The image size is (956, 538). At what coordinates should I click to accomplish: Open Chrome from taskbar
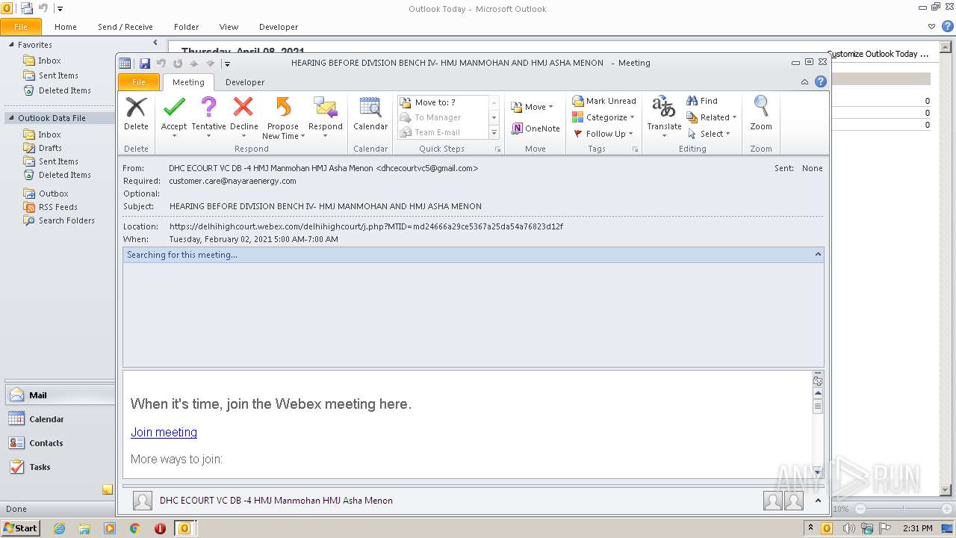(134, 528)
